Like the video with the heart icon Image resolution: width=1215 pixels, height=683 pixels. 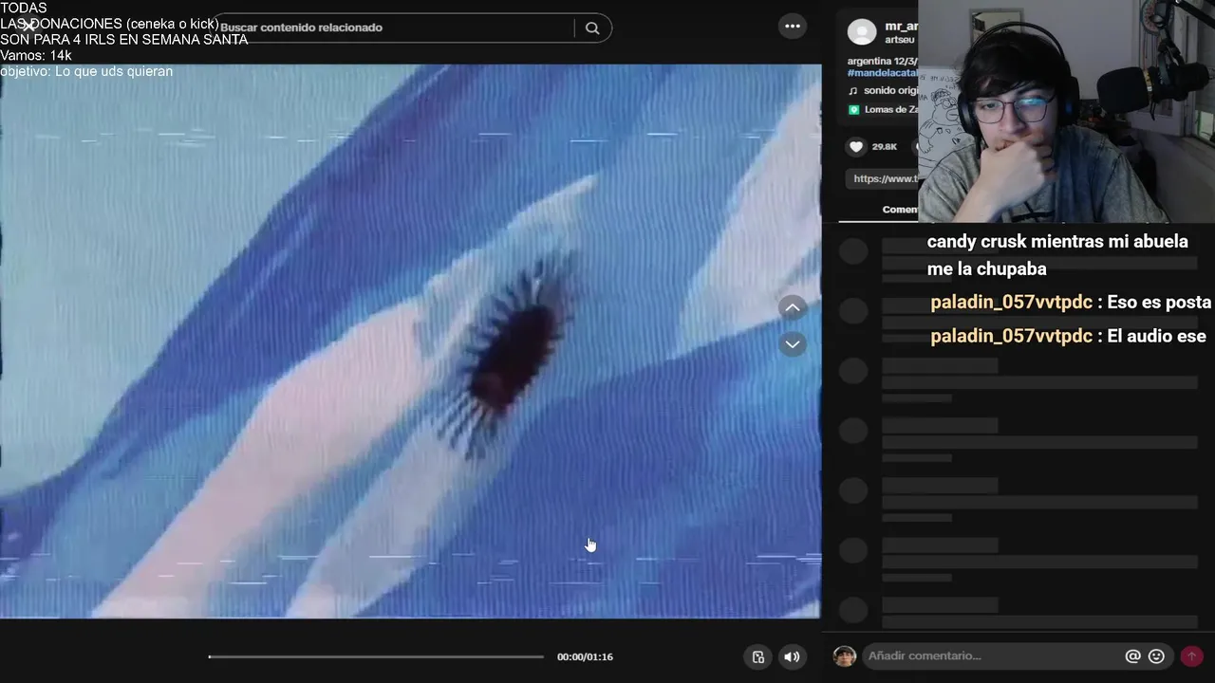[x=856, y=146]
